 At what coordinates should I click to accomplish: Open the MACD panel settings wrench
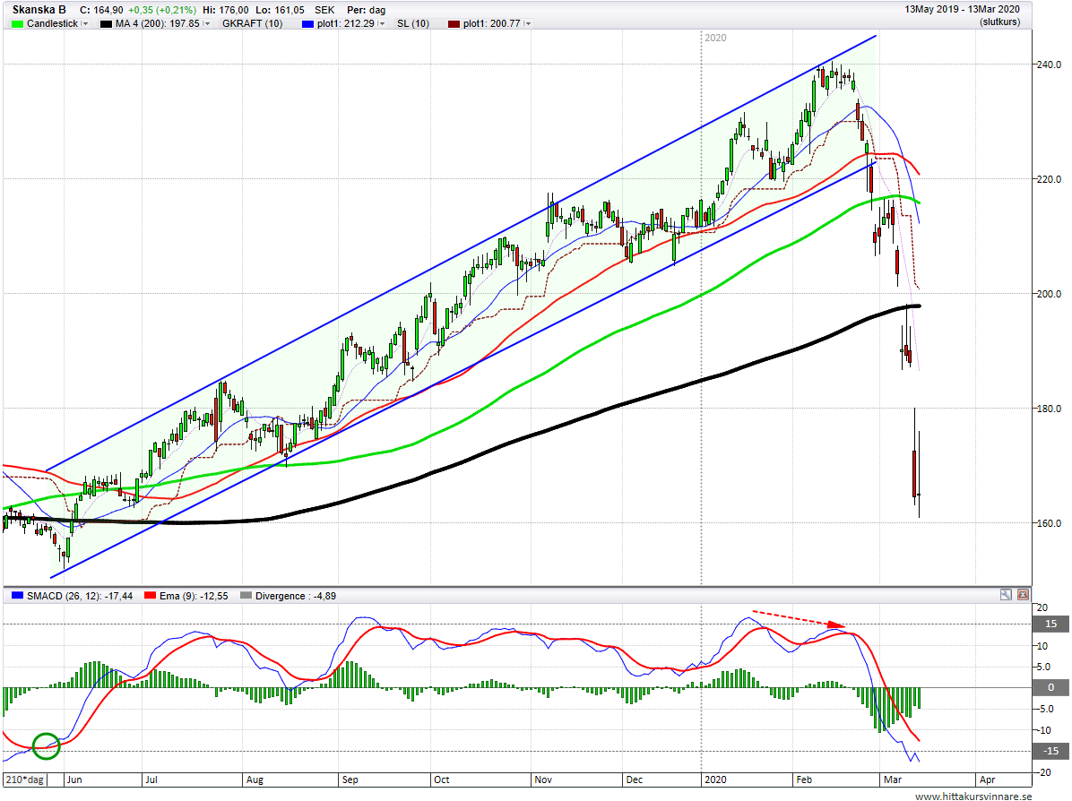click(x=1006, y=595)
